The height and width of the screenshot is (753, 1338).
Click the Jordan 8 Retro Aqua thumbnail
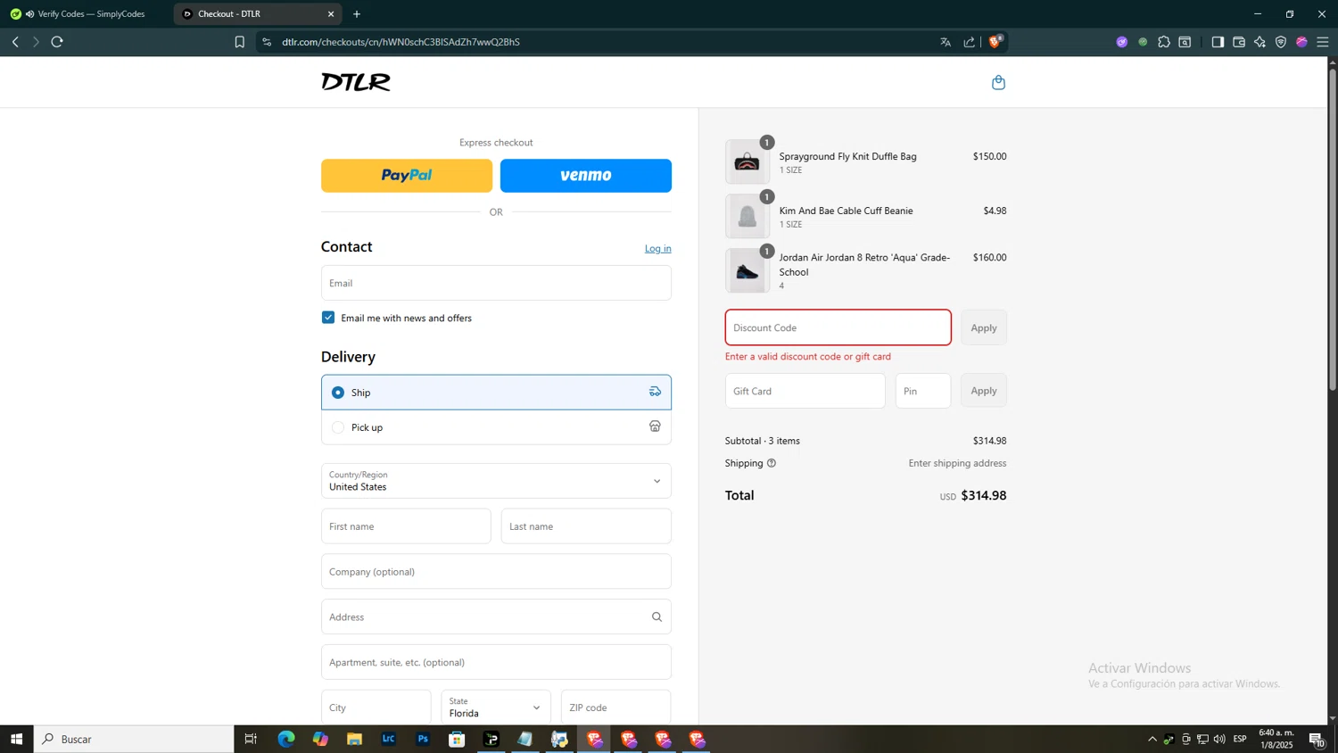[747, 271]
